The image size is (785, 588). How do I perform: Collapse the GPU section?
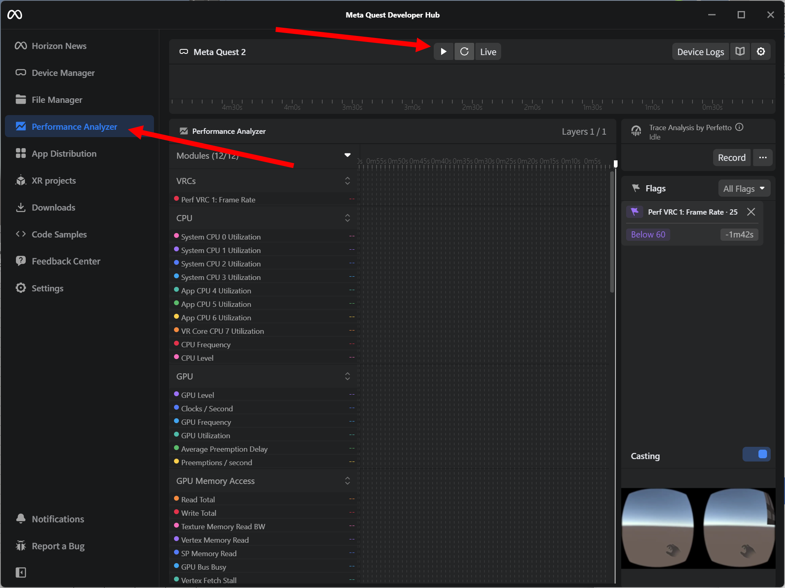tap(348, 376)
